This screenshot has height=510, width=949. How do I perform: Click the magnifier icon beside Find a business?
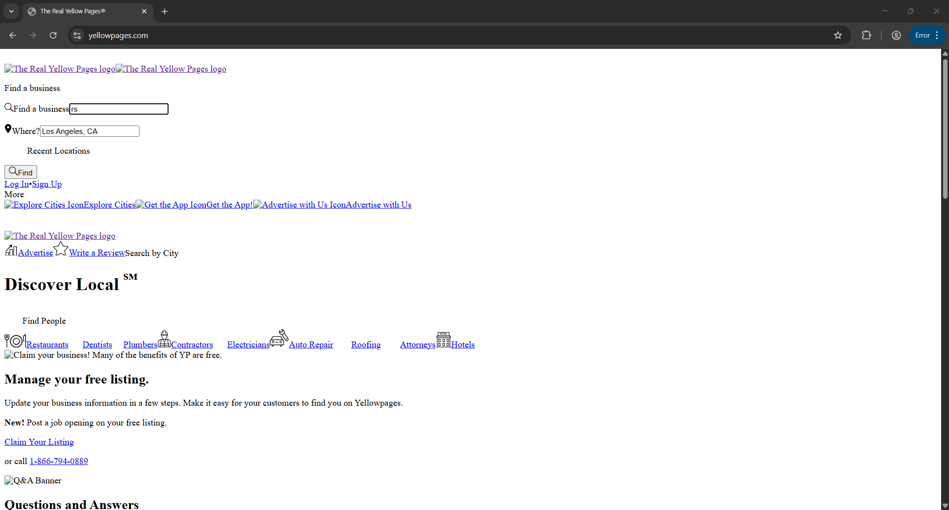click(8, 107)
